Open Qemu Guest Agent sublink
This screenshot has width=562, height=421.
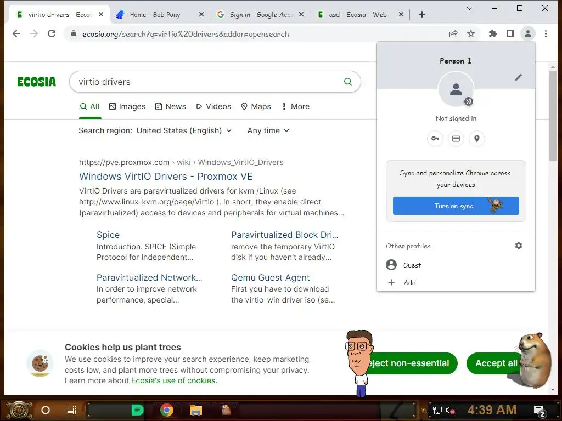(x=270, y=278)
